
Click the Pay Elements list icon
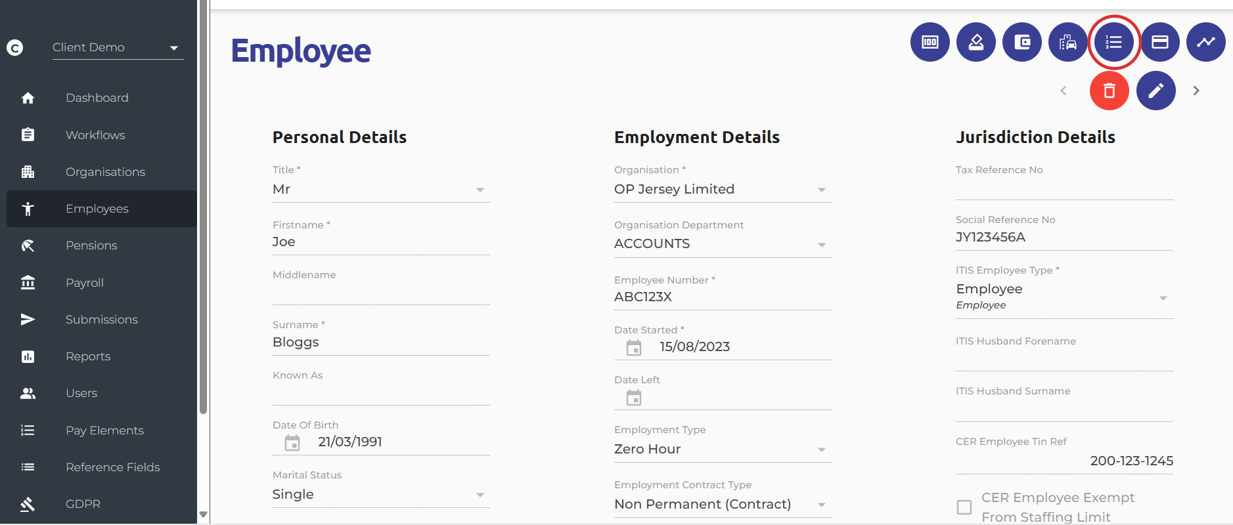tap(28, 430)
